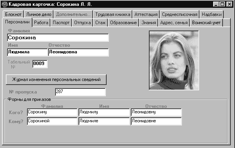Open the Адрес, семья tab

click(x=174, y=23)
